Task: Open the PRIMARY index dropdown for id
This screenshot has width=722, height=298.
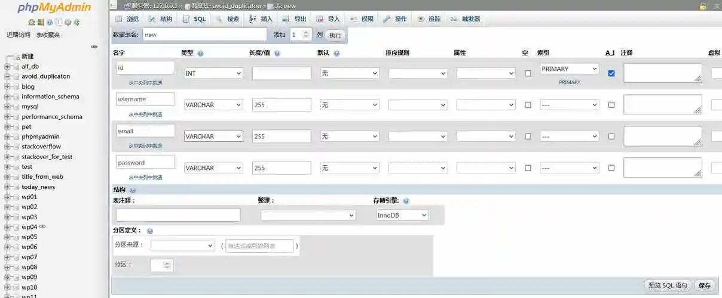Action: click(569, 69)
